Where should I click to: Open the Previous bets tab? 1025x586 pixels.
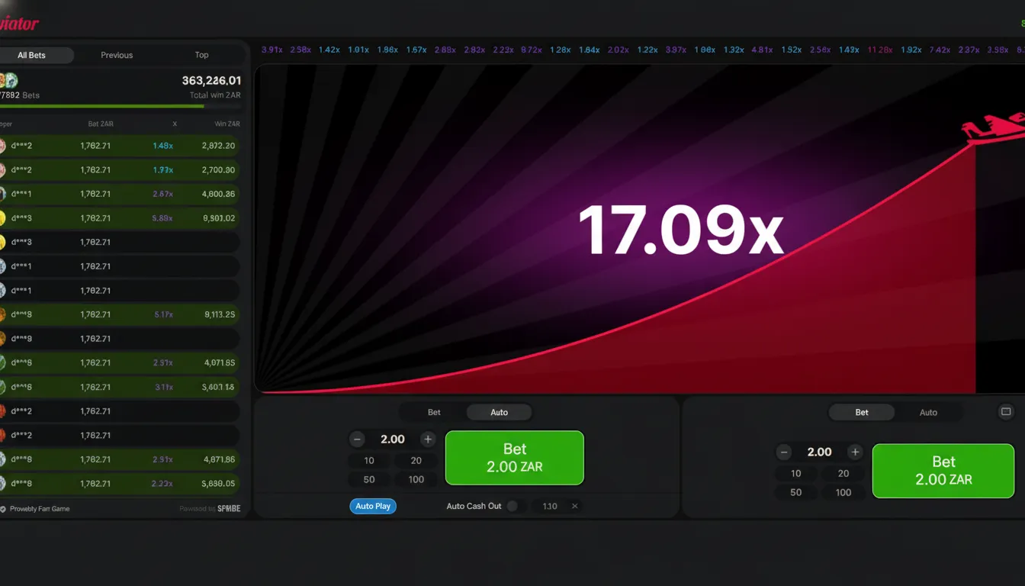[x=117, y=55]
